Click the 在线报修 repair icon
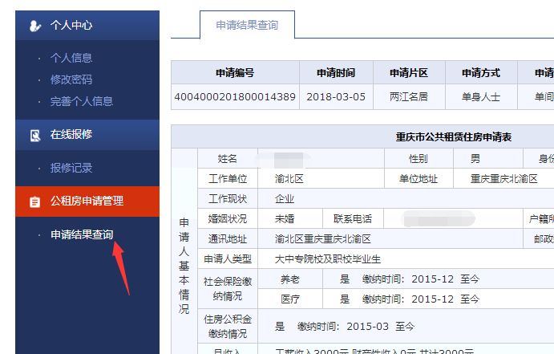 click(35, 135)
